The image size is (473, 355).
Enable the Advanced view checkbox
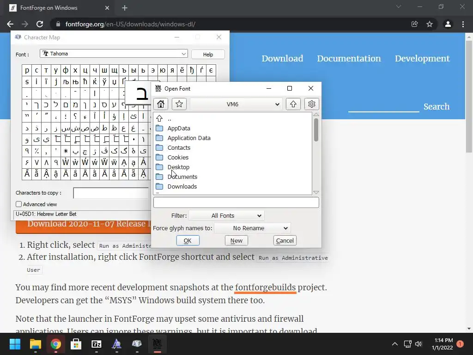(x=18, y=204)
